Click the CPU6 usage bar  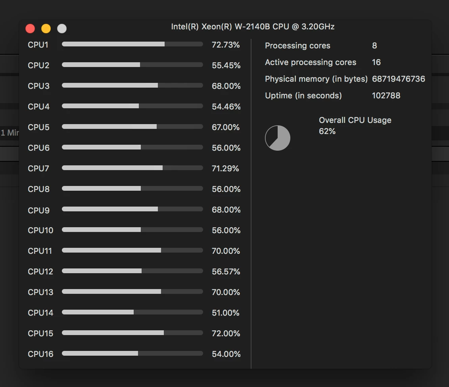coord(132,147)
